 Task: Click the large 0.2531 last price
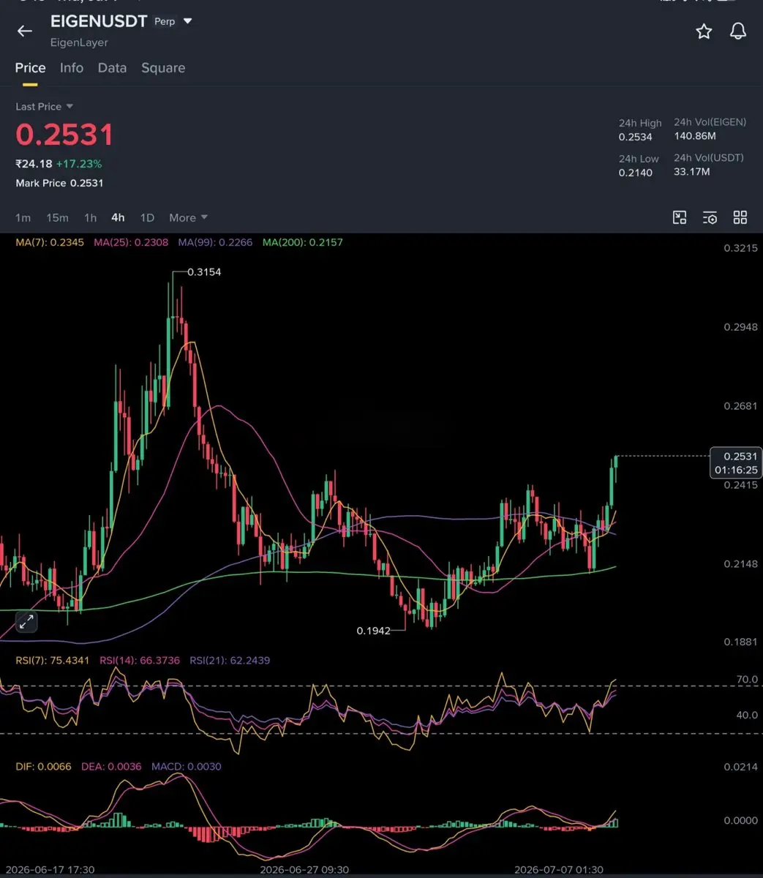[x=65, y=135]
